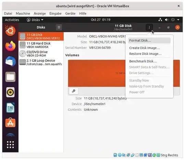Launch Thunderbird mail from the dock
This screenshot has height=160, width=185.
click(10, 61)
